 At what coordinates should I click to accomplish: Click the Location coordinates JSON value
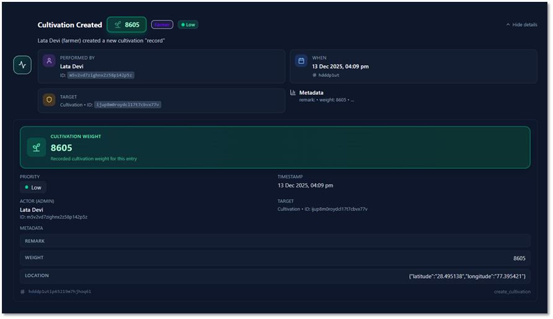coord(467,276)
